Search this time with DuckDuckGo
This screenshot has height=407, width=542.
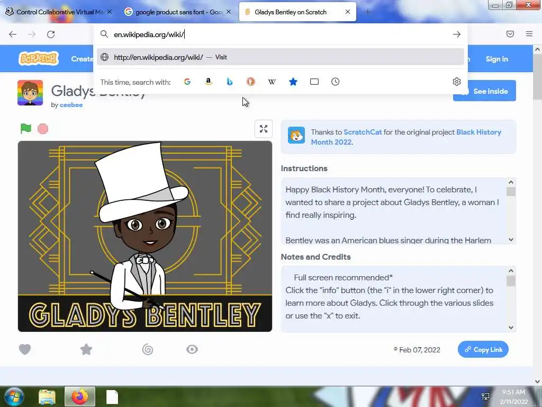(x=250, y=82)
